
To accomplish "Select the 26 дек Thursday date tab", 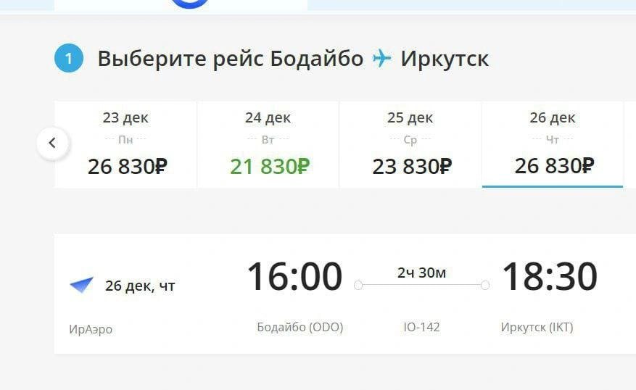I will [x=553, y=144].
